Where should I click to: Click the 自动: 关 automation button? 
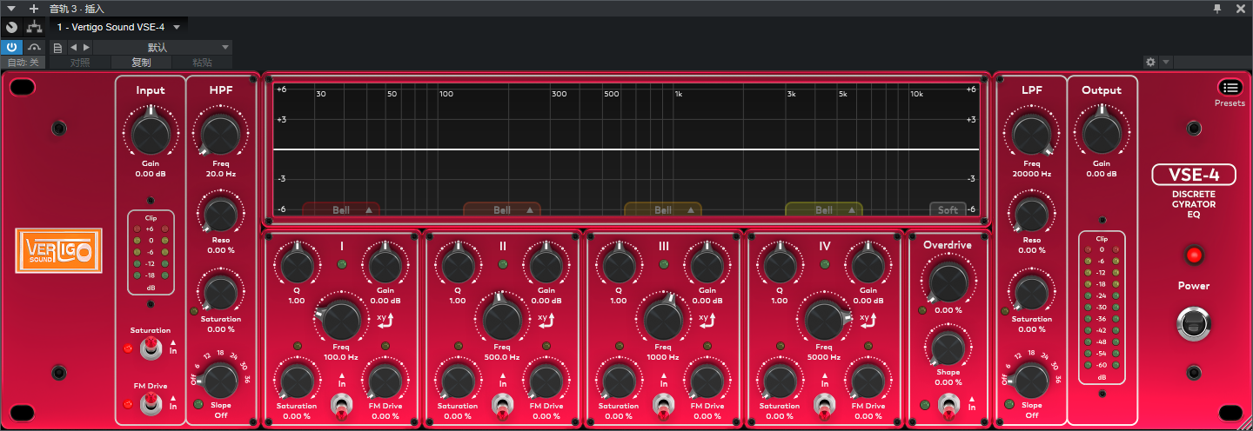23,63
